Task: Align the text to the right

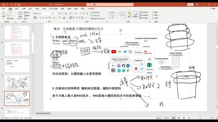Action: [x=76, y=18]
